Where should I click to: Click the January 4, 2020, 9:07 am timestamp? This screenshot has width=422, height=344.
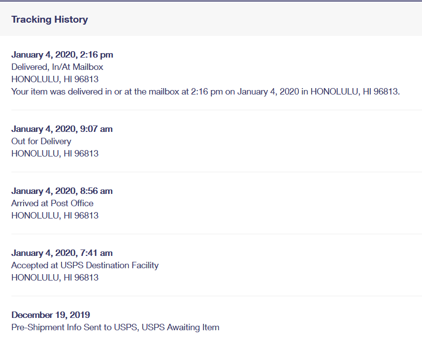click(62, 129)
